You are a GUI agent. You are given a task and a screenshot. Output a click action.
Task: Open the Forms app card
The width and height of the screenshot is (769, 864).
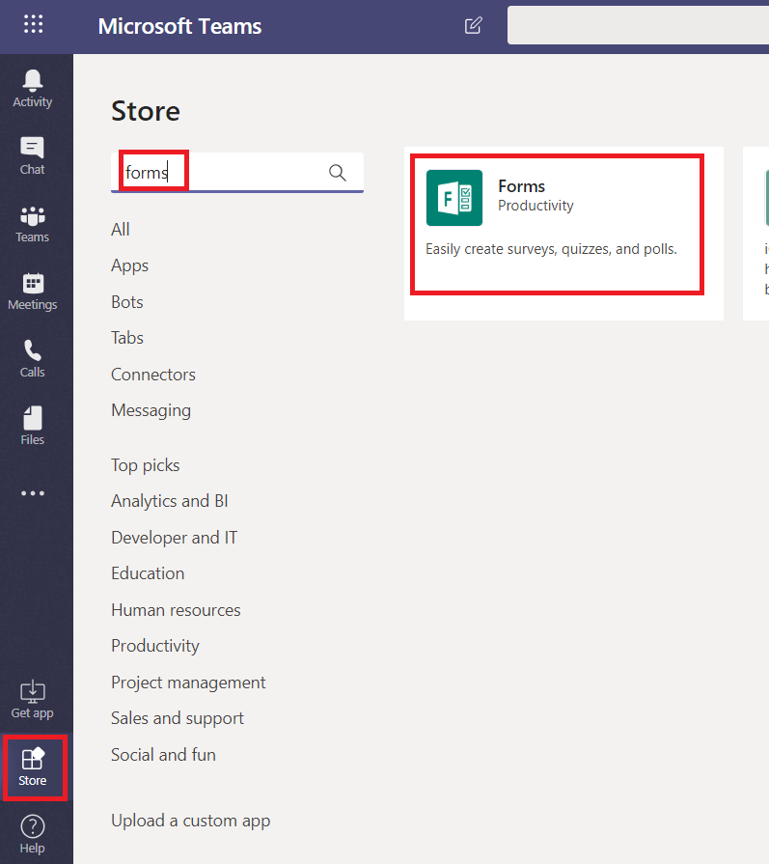click(563, 234)
